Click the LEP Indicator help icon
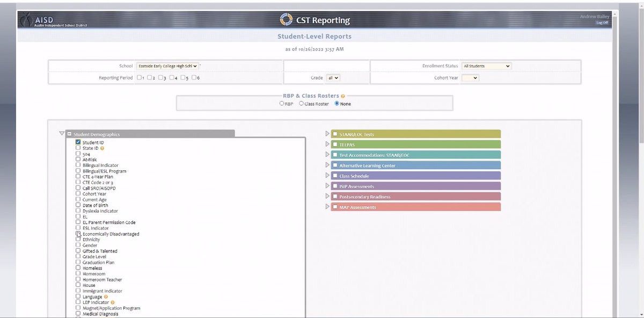The image size is (644, 318). (x=113, y=302)
